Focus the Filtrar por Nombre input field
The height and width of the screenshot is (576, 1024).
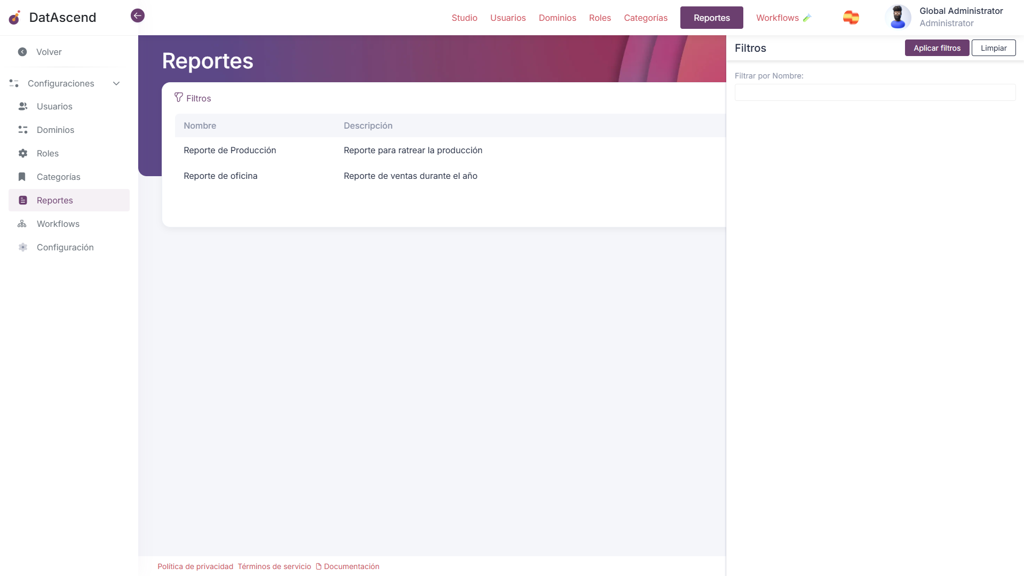coord(875,92)
